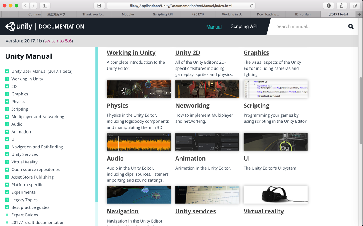This screenshot has height=226, width=363.
Task: Click the VR headset thumbnail image
Action: pyautogui.click(x=276, y=195)
